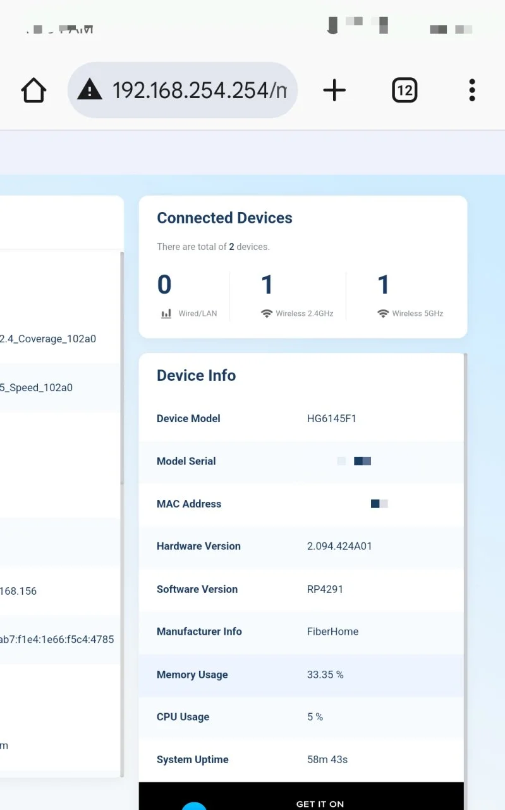Click the MAC Address label
The width and height of the screenshot is (505, 810).
point(189,504)
